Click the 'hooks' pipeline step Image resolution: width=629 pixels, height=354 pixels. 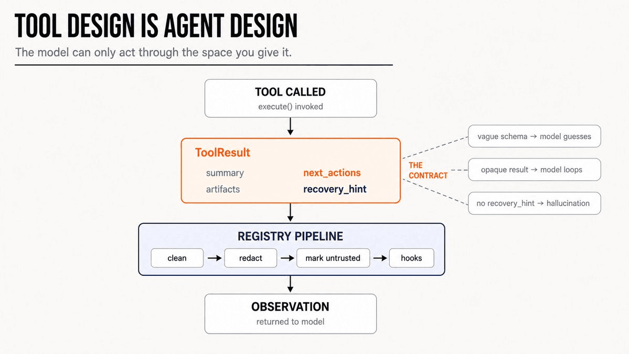pyautogui.click(x=411, y=258)
